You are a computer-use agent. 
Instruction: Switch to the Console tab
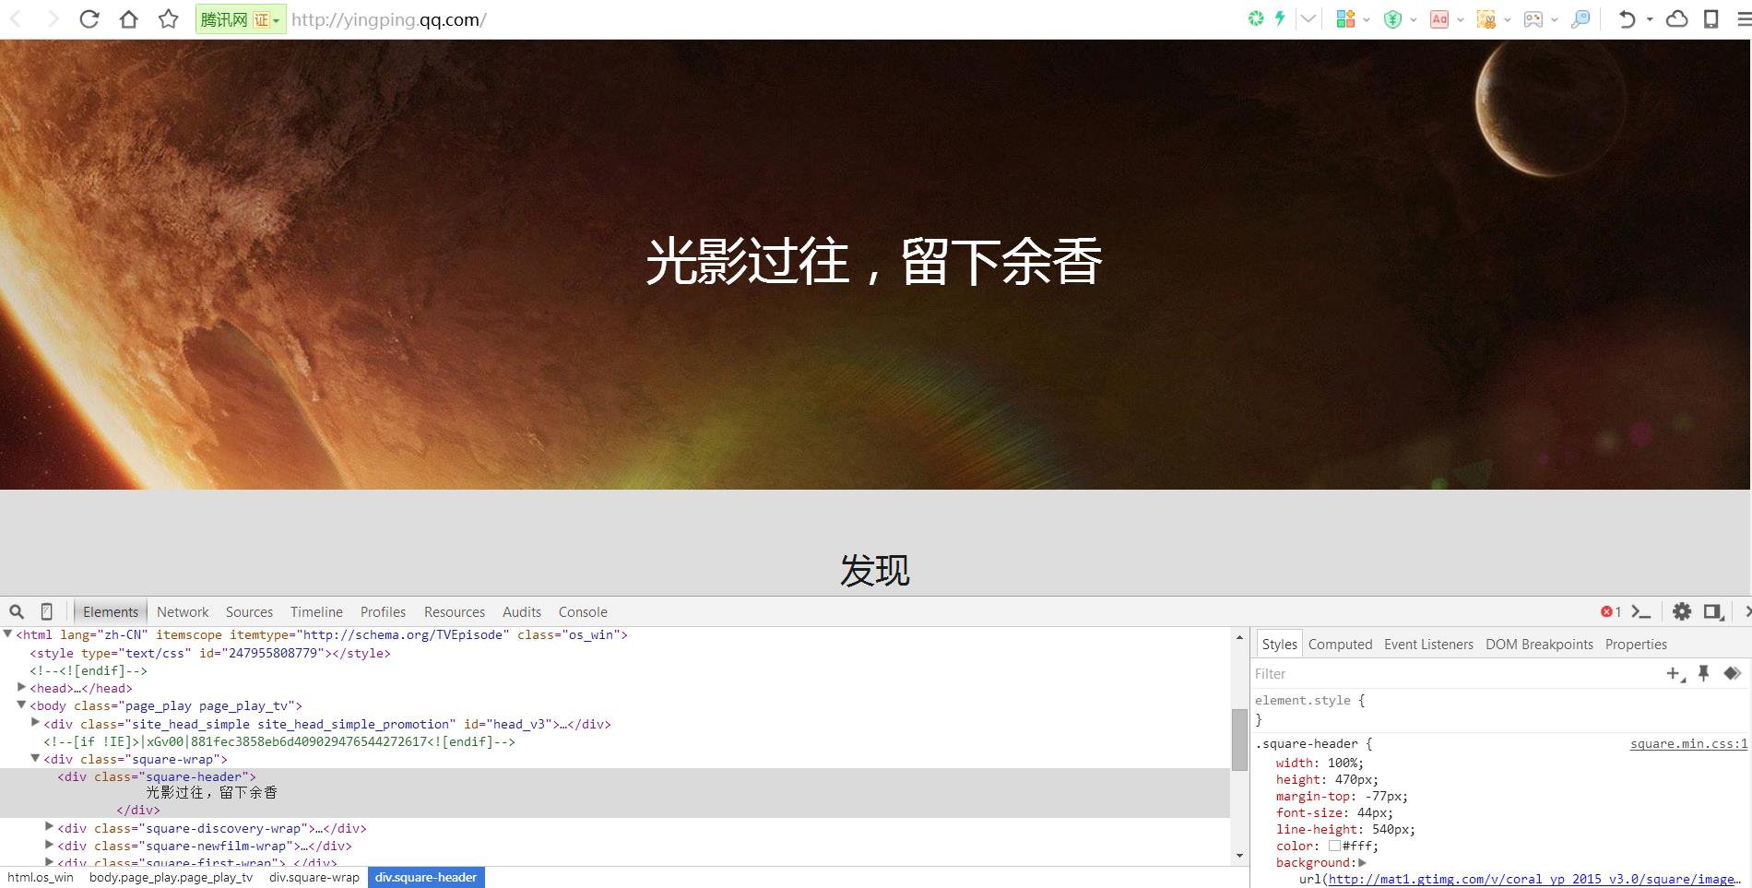click(x=583, y=612)
